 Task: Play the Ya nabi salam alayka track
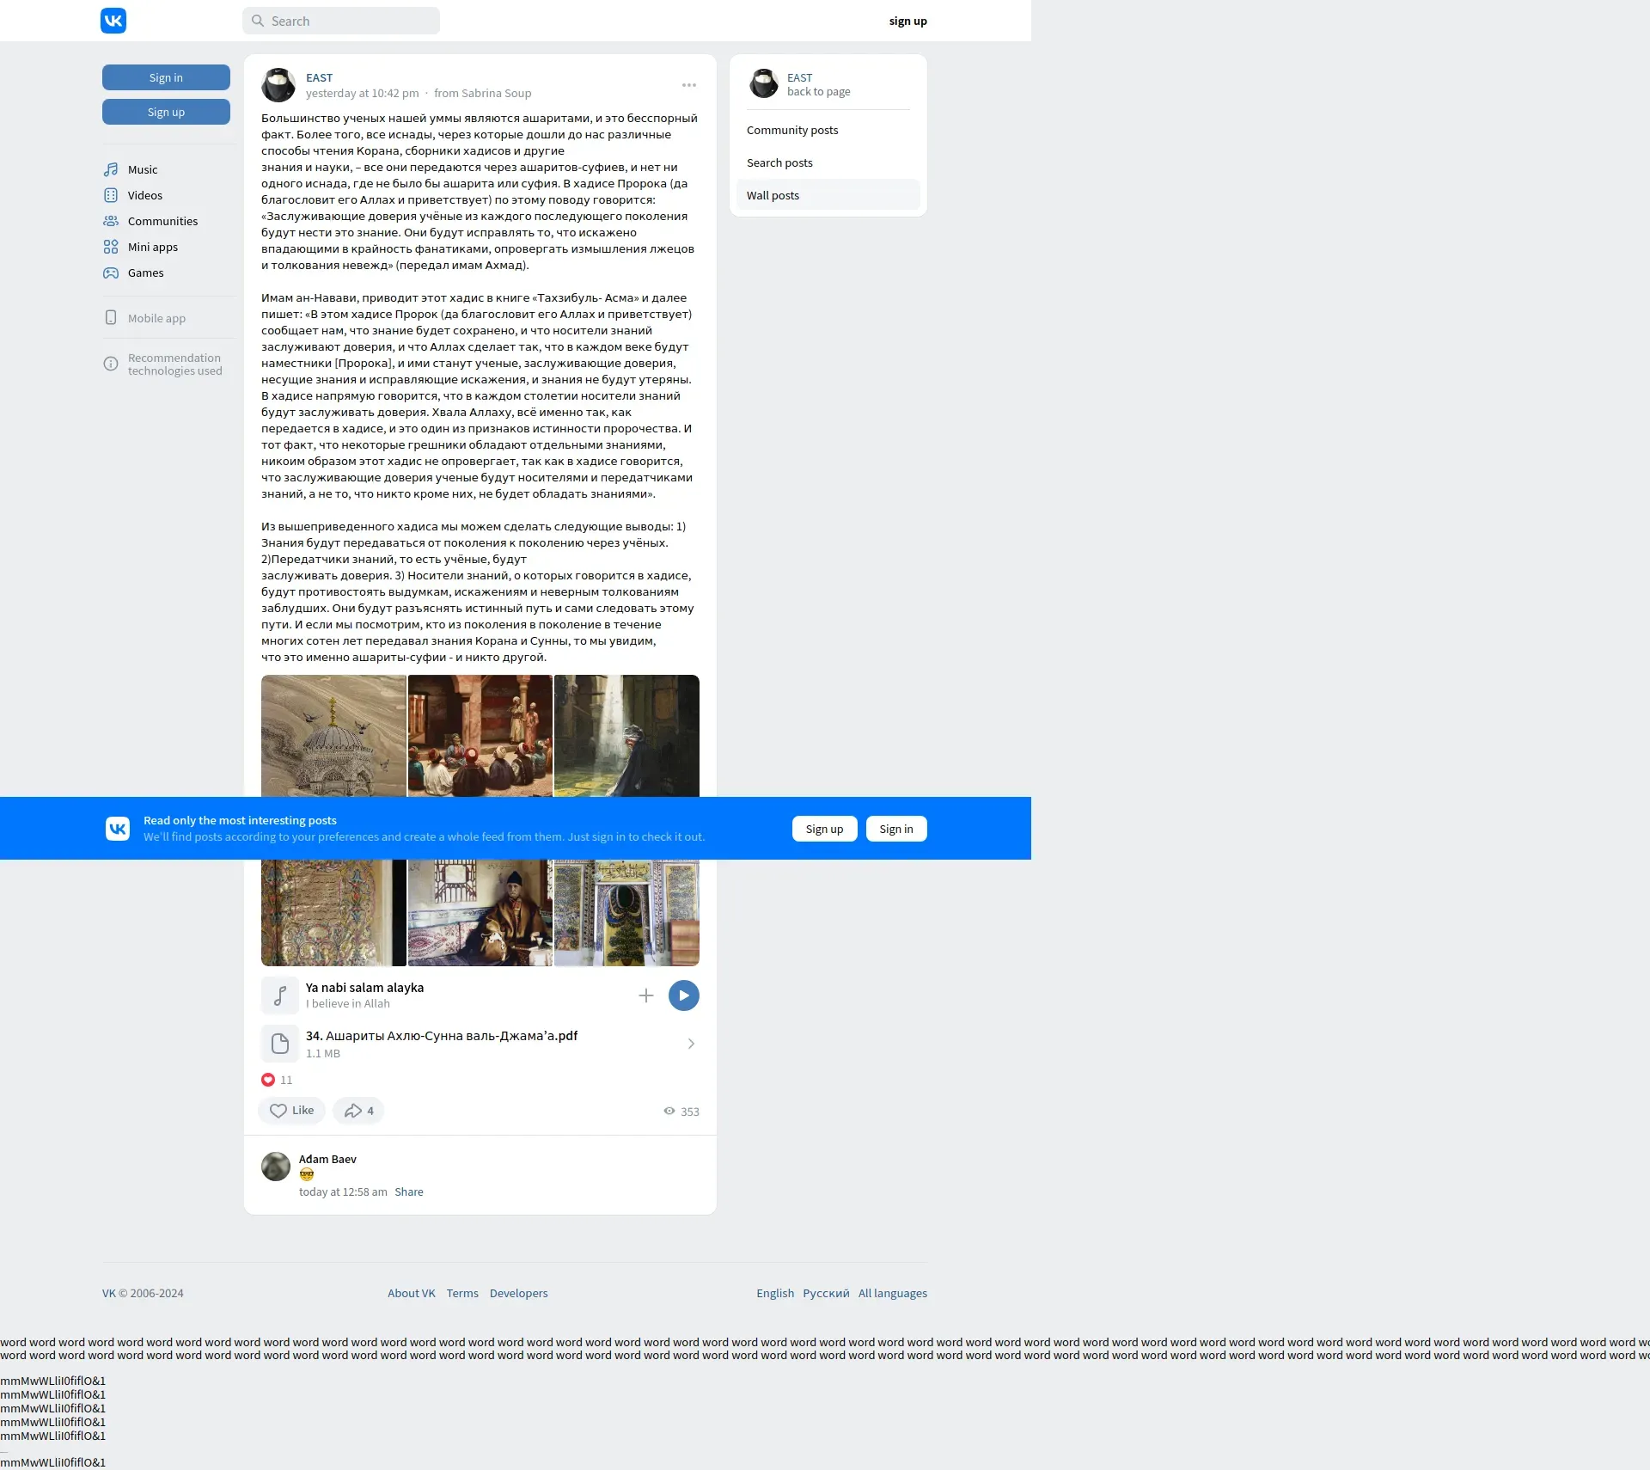[684, 995]
